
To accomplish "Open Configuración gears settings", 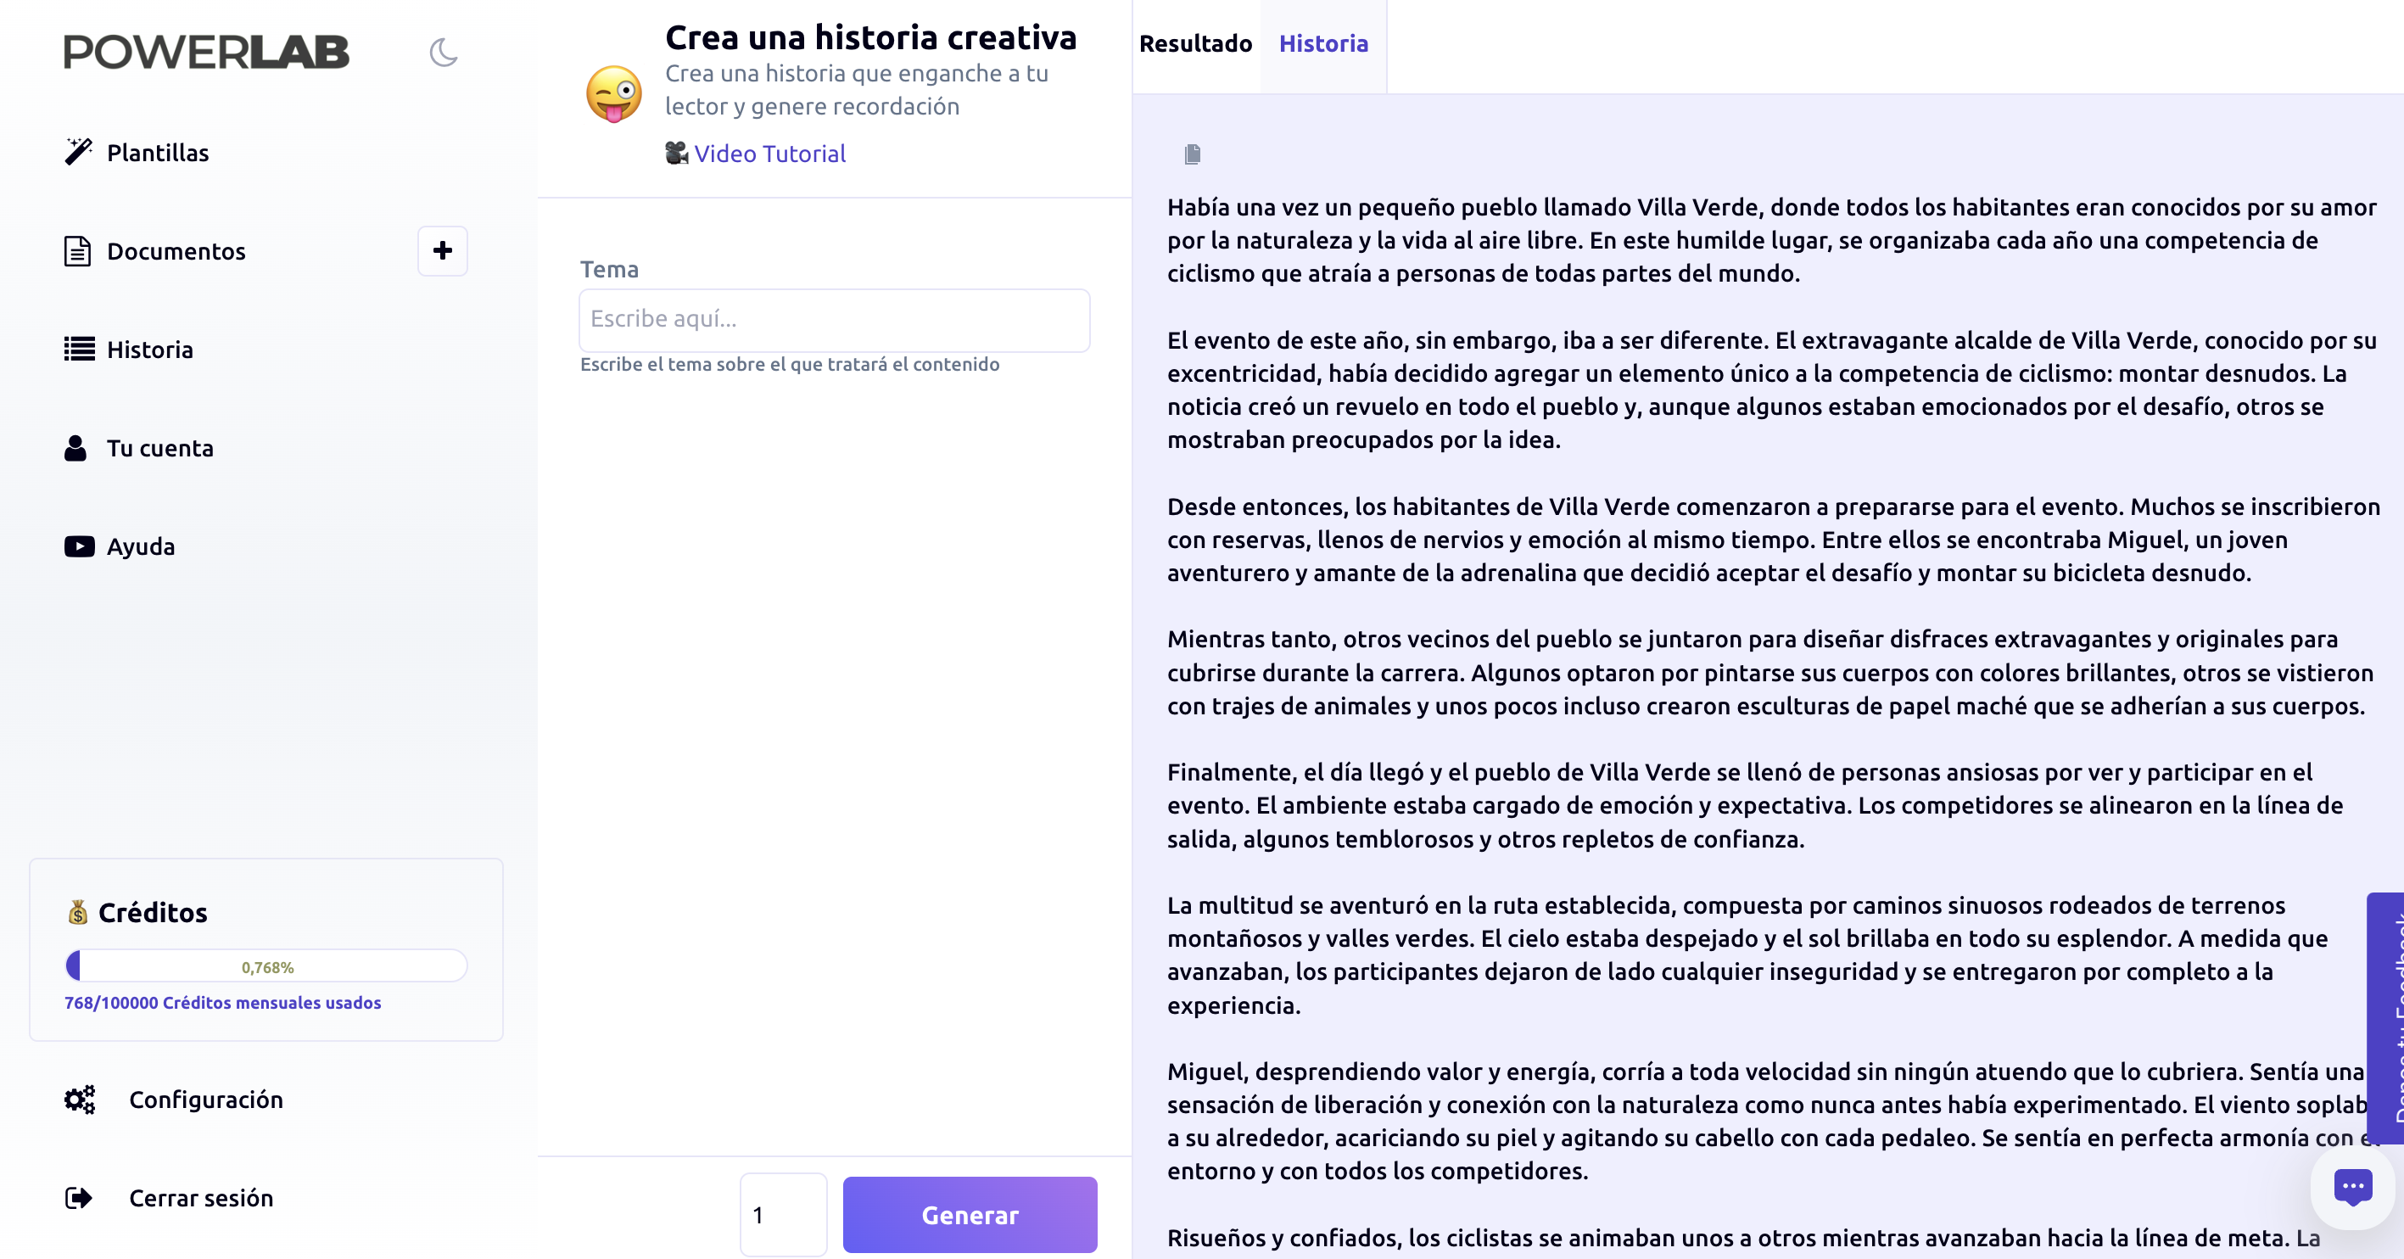I will [x=81, y=1100].
